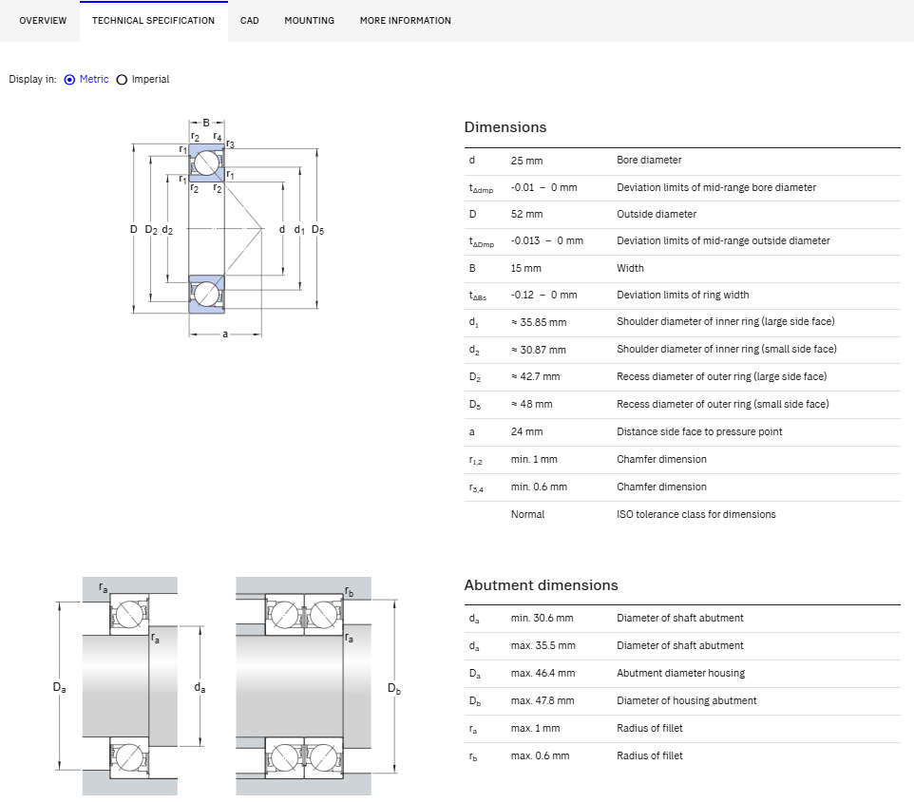Click the shaft abutment max. 35.5 mm
The image size is (914, 803).
pyautogui.click(x=543, y=645)
